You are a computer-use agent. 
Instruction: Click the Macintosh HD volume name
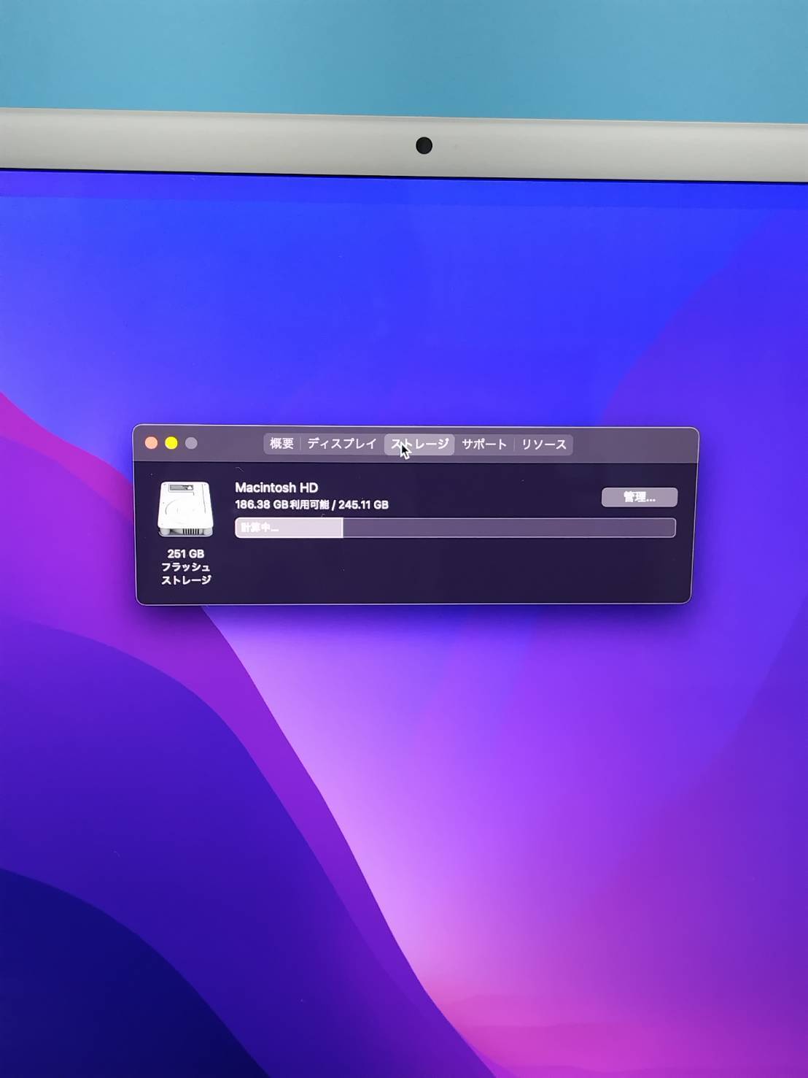point(276,488)
